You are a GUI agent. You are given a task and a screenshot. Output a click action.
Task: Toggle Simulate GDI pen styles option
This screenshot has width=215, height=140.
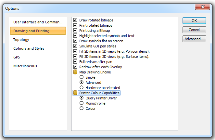[x=75, y=46]
